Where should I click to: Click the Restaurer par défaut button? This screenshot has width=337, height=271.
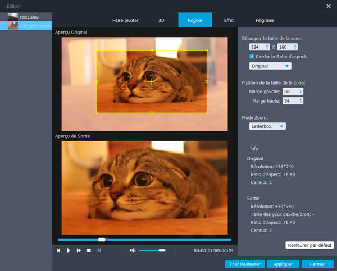tap(309, 245)
